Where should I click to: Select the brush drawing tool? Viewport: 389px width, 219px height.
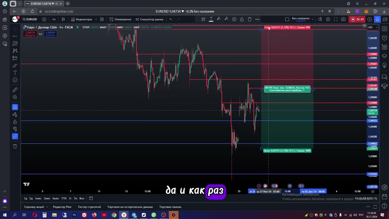click(x=15, y=65)
